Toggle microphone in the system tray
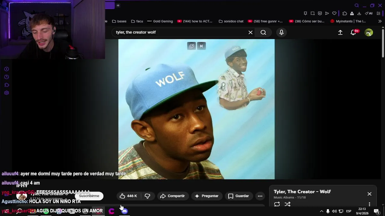The width and height of the screenshot is (385, 216). coord(328,211)
